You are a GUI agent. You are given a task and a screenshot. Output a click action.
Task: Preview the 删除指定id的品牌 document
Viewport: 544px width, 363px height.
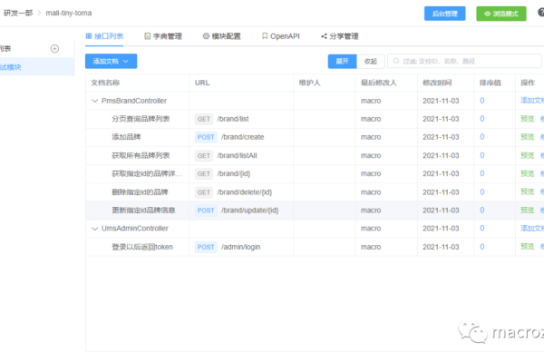point(528,191)
